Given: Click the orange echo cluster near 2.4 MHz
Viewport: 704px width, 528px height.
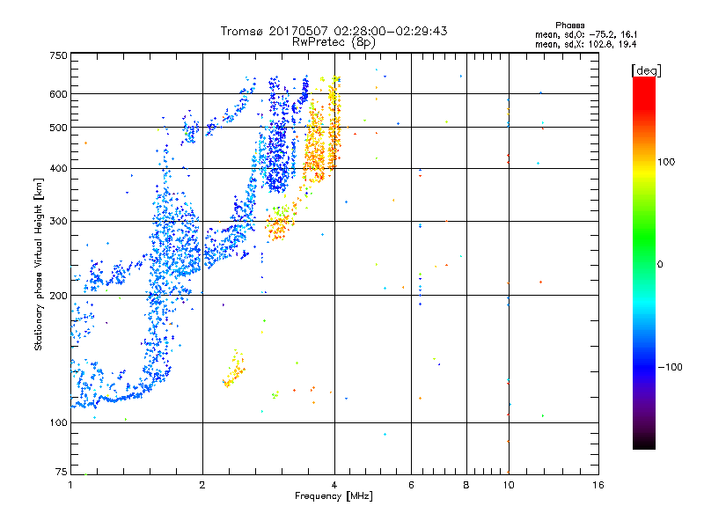Looking at the screenshot, I should (234, 369).
